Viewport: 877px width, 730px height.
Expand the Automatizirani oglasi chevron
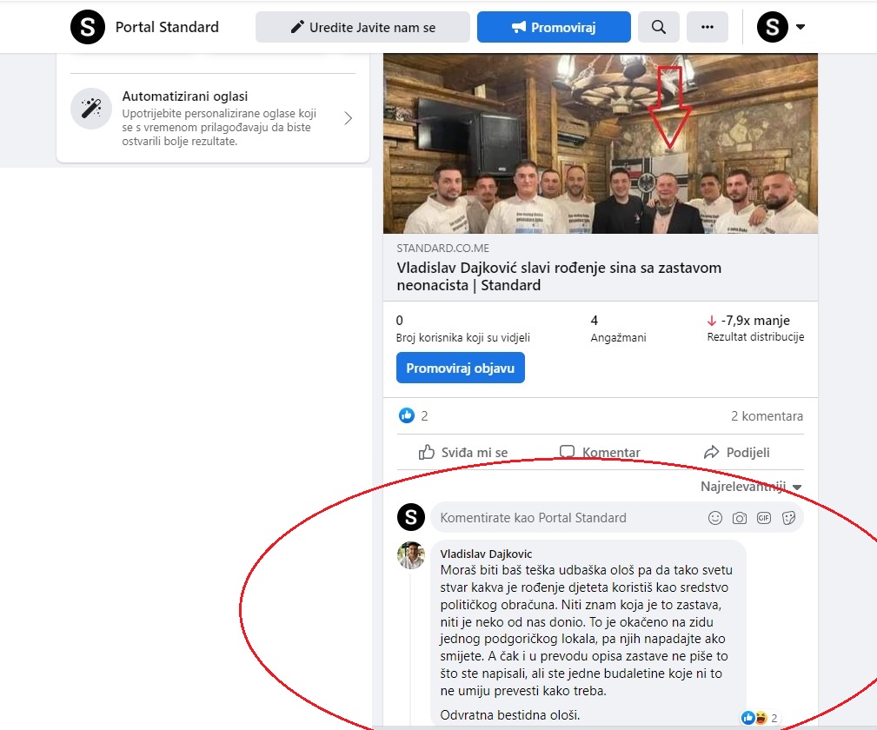pos(348,118)
